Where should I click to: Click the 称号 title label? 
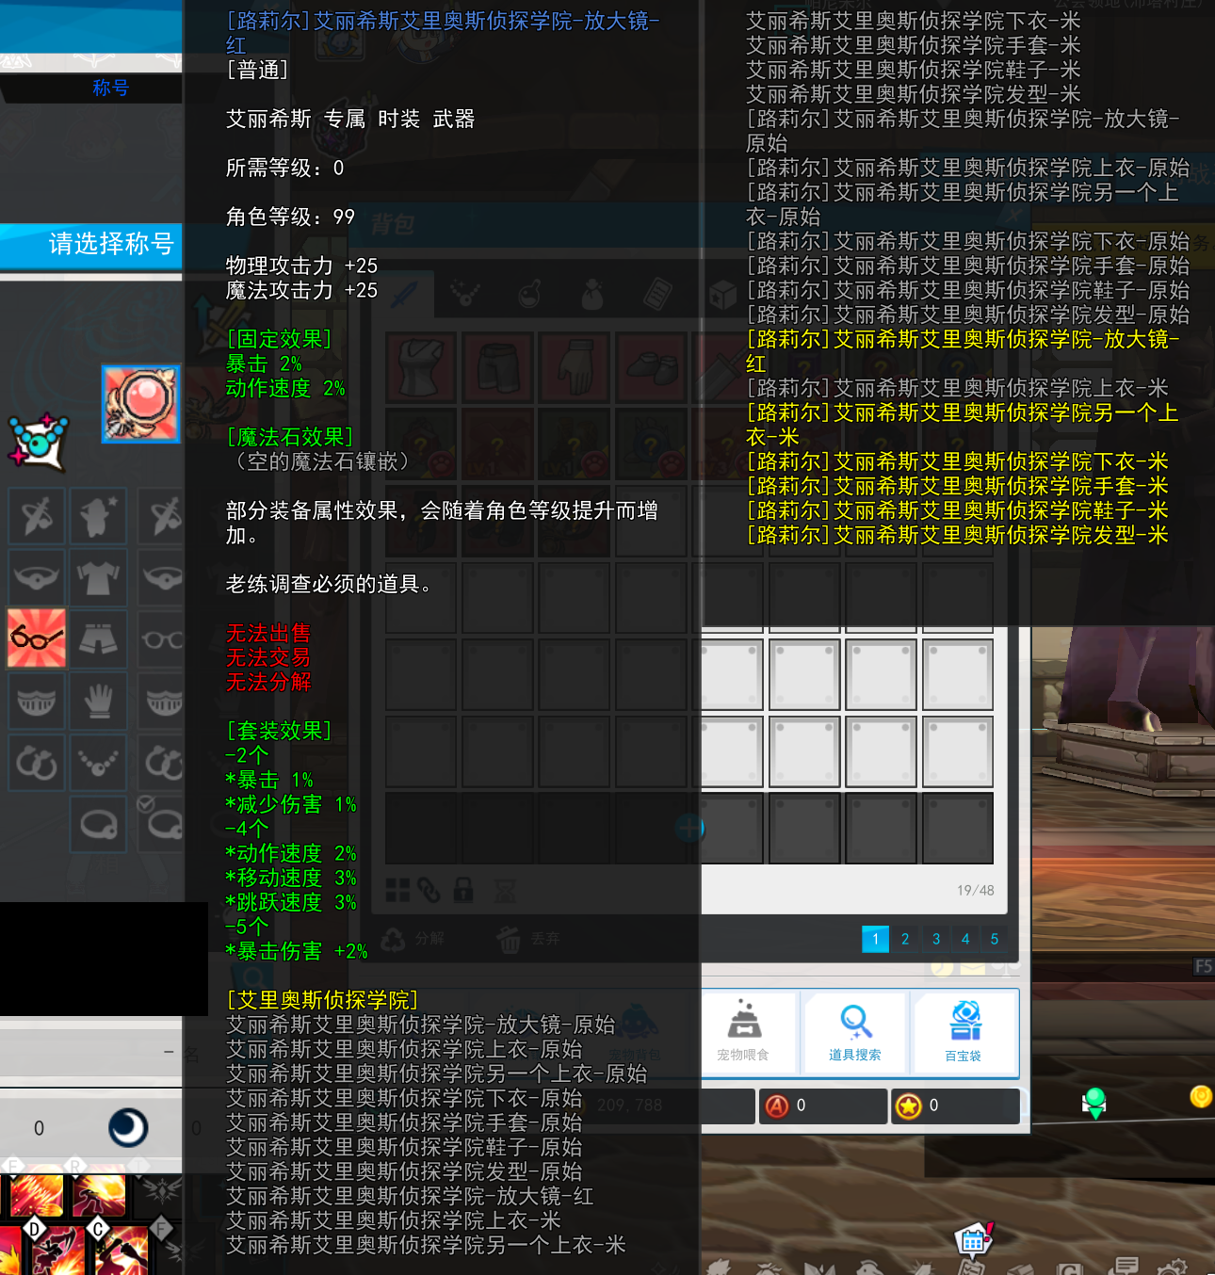pyautogui.click(x=110, y=88)
